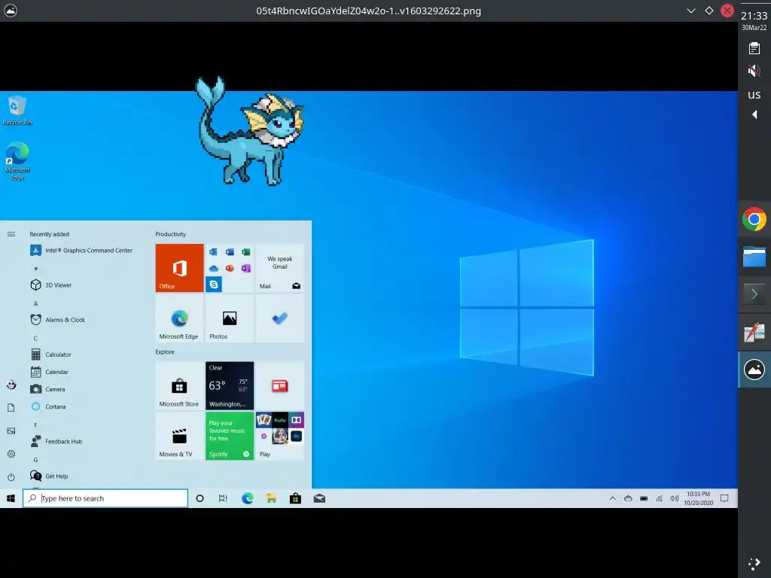This screenshot has width=771, height=578.
Task: Open the Office tile
Action: click(x=179, y=268)
